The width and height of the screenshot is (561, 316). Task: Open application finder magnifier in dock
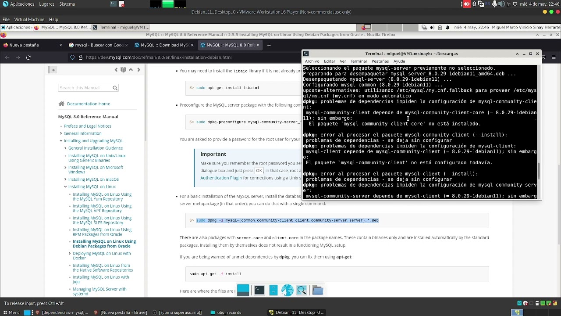point(302,290)
